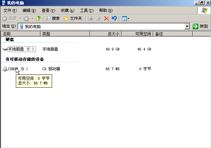The image size is (211, 148).
Task: Open the 工具(T) menu
Action: coord(86,11)
